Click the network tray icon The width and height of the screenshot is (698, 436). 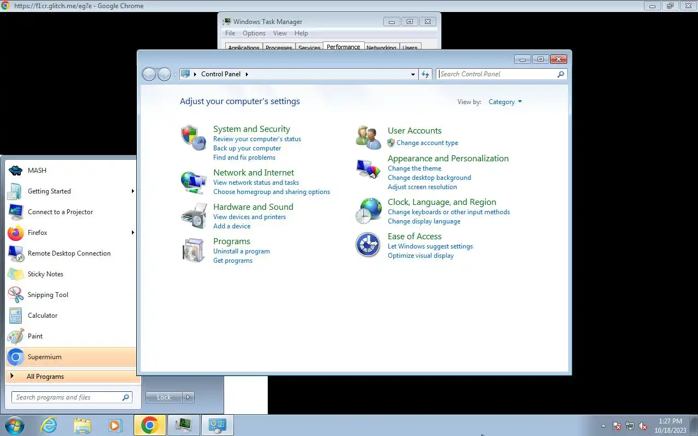630,426
